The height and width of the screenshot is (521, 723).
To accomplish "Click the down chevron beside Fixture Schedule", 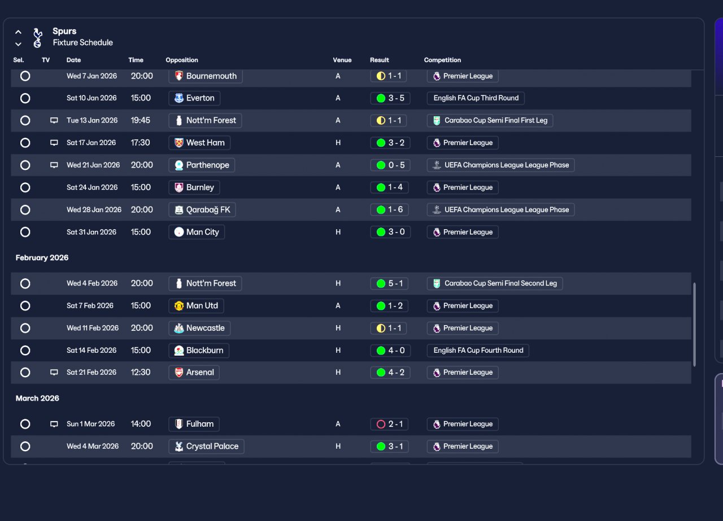I will 18,44.
